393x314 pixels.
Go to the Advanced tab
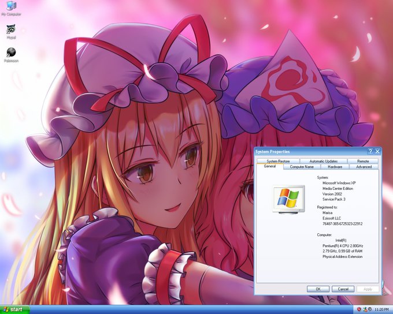(x=364, y=167)
